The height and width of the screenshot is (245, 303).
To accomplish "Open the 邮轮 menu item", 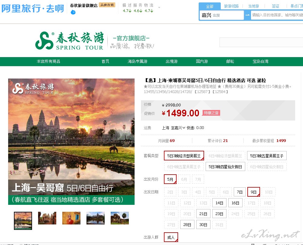I will tap(230, 61).
